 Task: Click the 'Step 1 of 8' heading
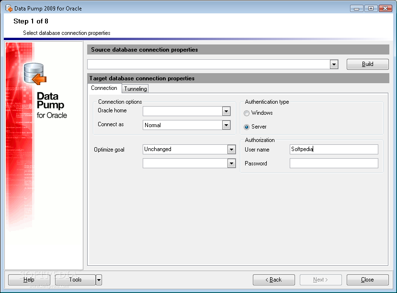pos(31,21)
